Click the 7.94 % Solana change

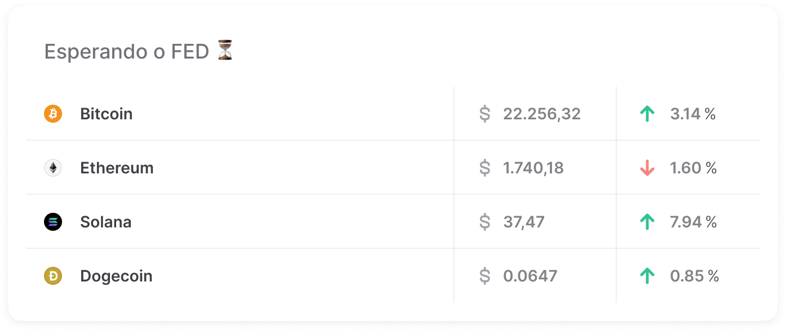click(x=693, y=222)
